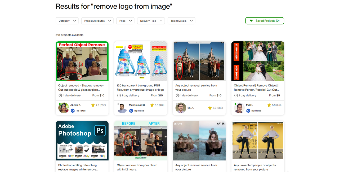The width and height of the screenshot is (339, 172).
Task: Open the Talent Details dropdown
Action: click(181, 21)
